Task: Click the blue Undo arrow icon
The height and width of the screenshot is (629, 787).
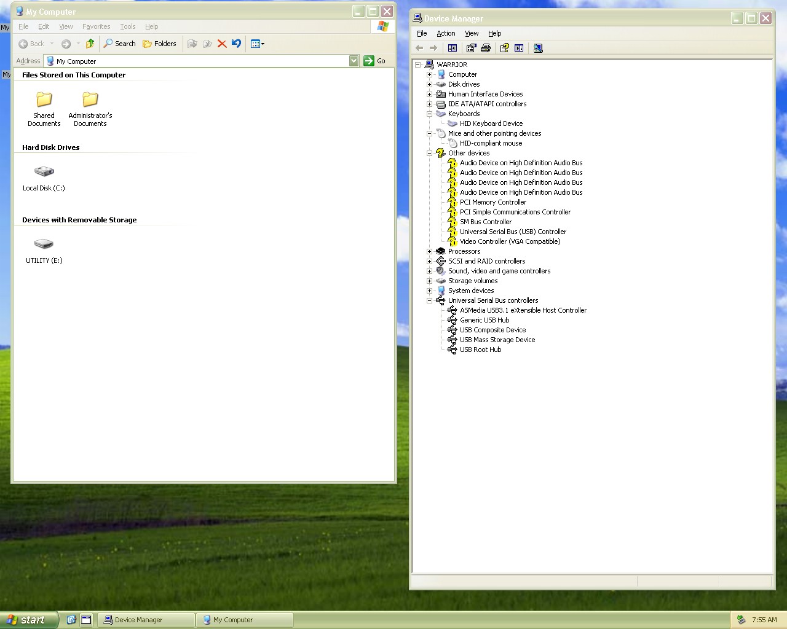Action: [236, 44]
